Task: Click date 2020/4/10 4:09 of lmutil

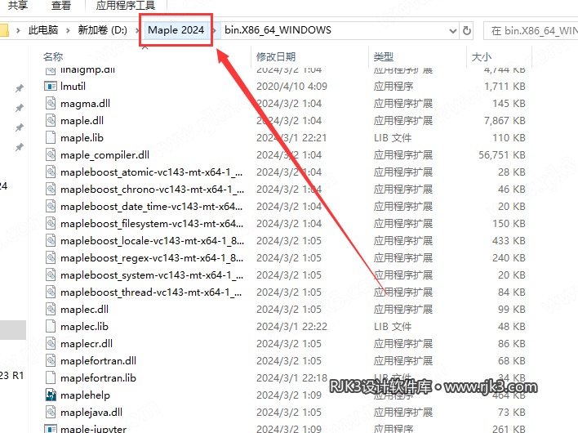Action: point(291,86)
